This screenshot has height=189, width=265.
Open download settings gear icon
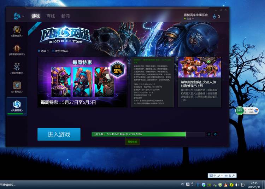tap(215, 134)
